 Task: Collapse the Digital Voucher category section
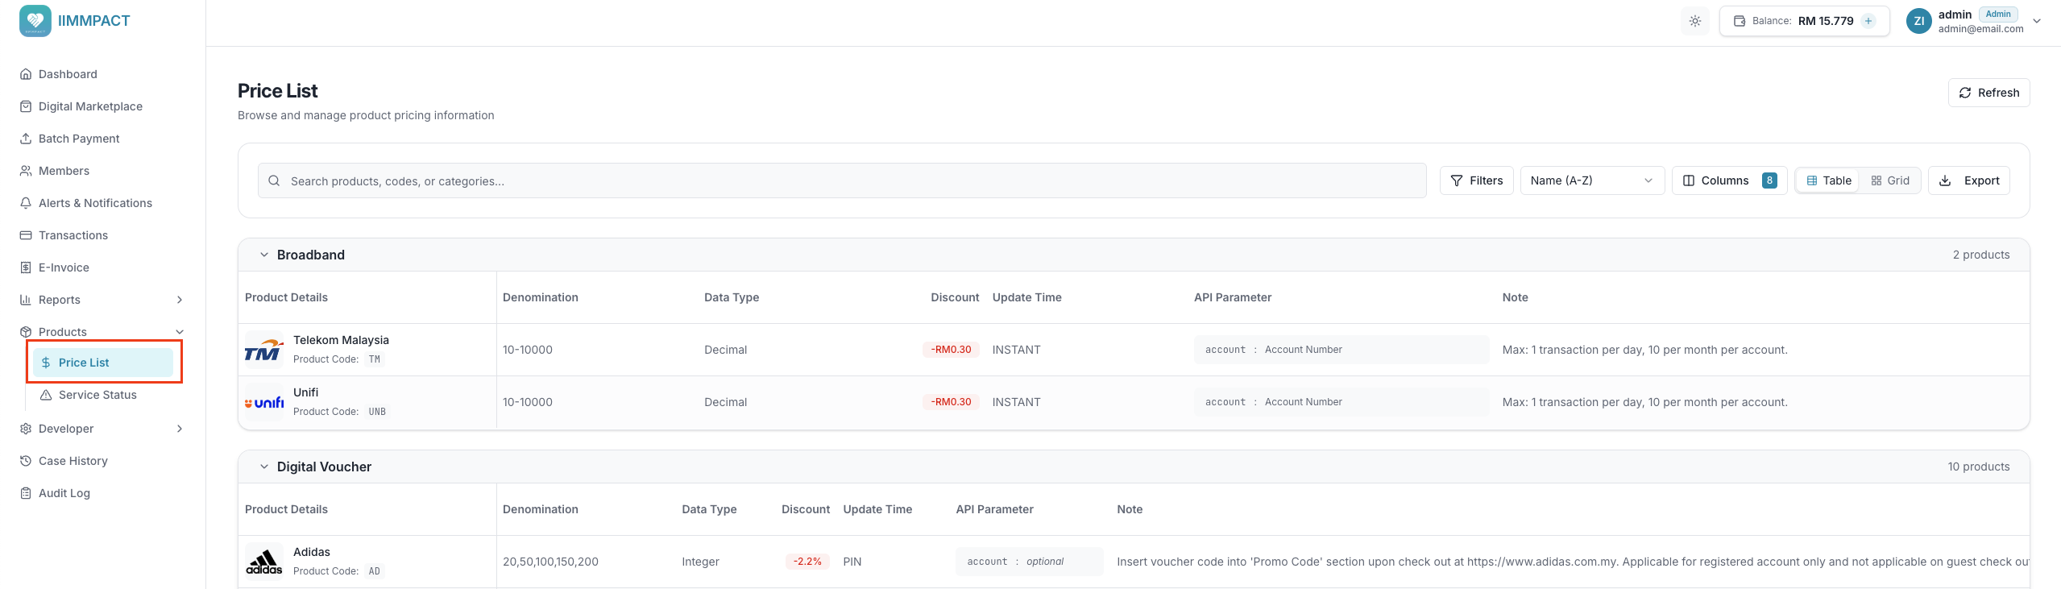pos(263,467)
